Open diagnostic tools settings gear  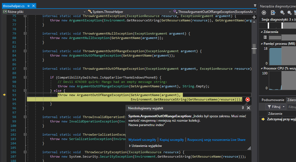(x=264, y=13)
